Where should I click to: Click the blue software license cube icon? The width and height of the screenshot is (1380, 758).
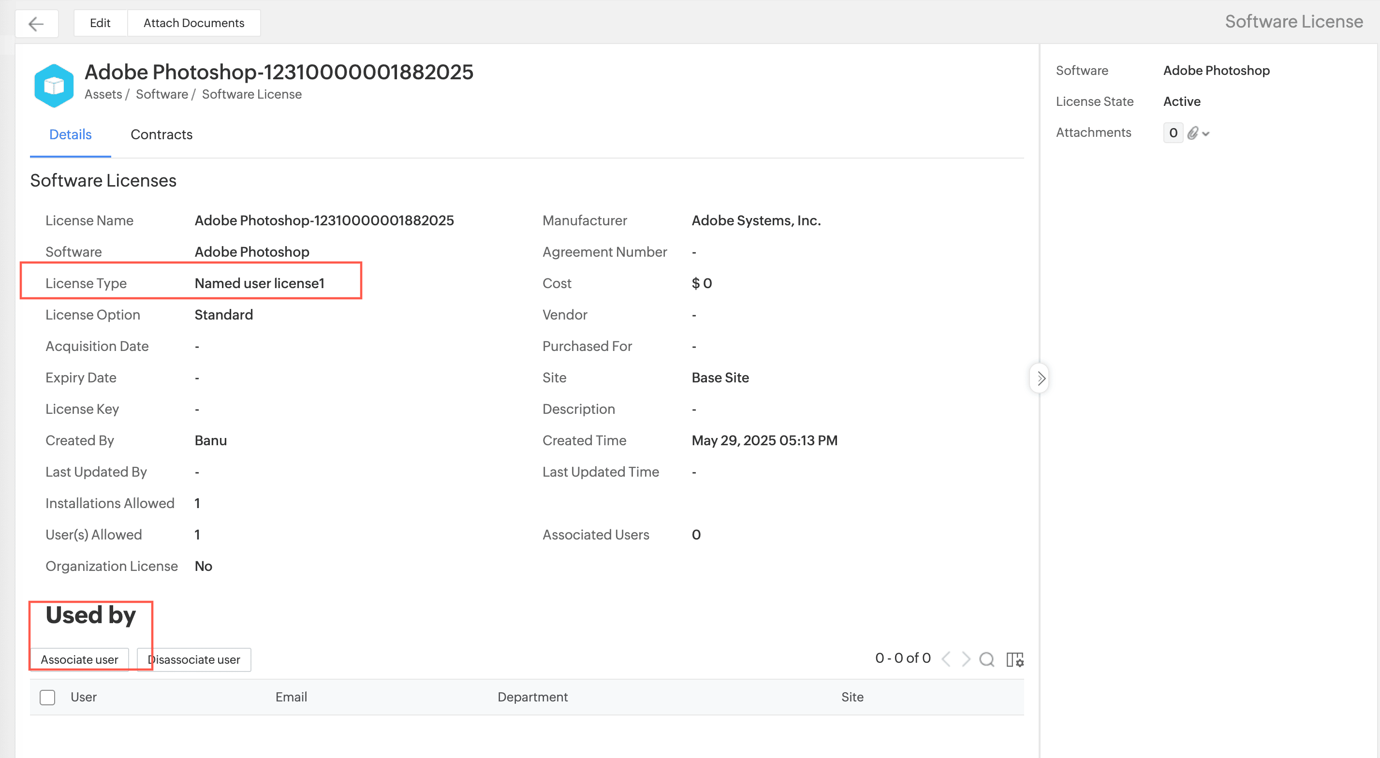(x=54, y=85)
